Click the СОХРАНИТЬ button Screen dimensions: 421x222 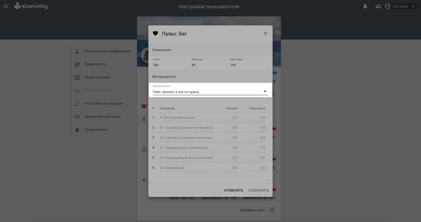(259, 190)
